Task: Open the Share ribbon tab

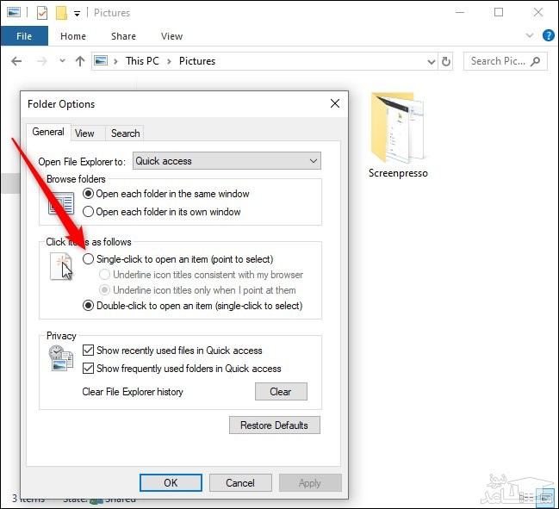Action: (x=123, y=36)
